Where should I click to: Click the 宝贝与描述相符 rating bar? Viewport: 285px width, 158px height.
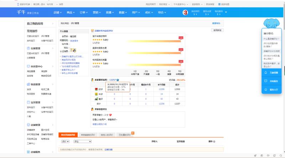[154, 41]
